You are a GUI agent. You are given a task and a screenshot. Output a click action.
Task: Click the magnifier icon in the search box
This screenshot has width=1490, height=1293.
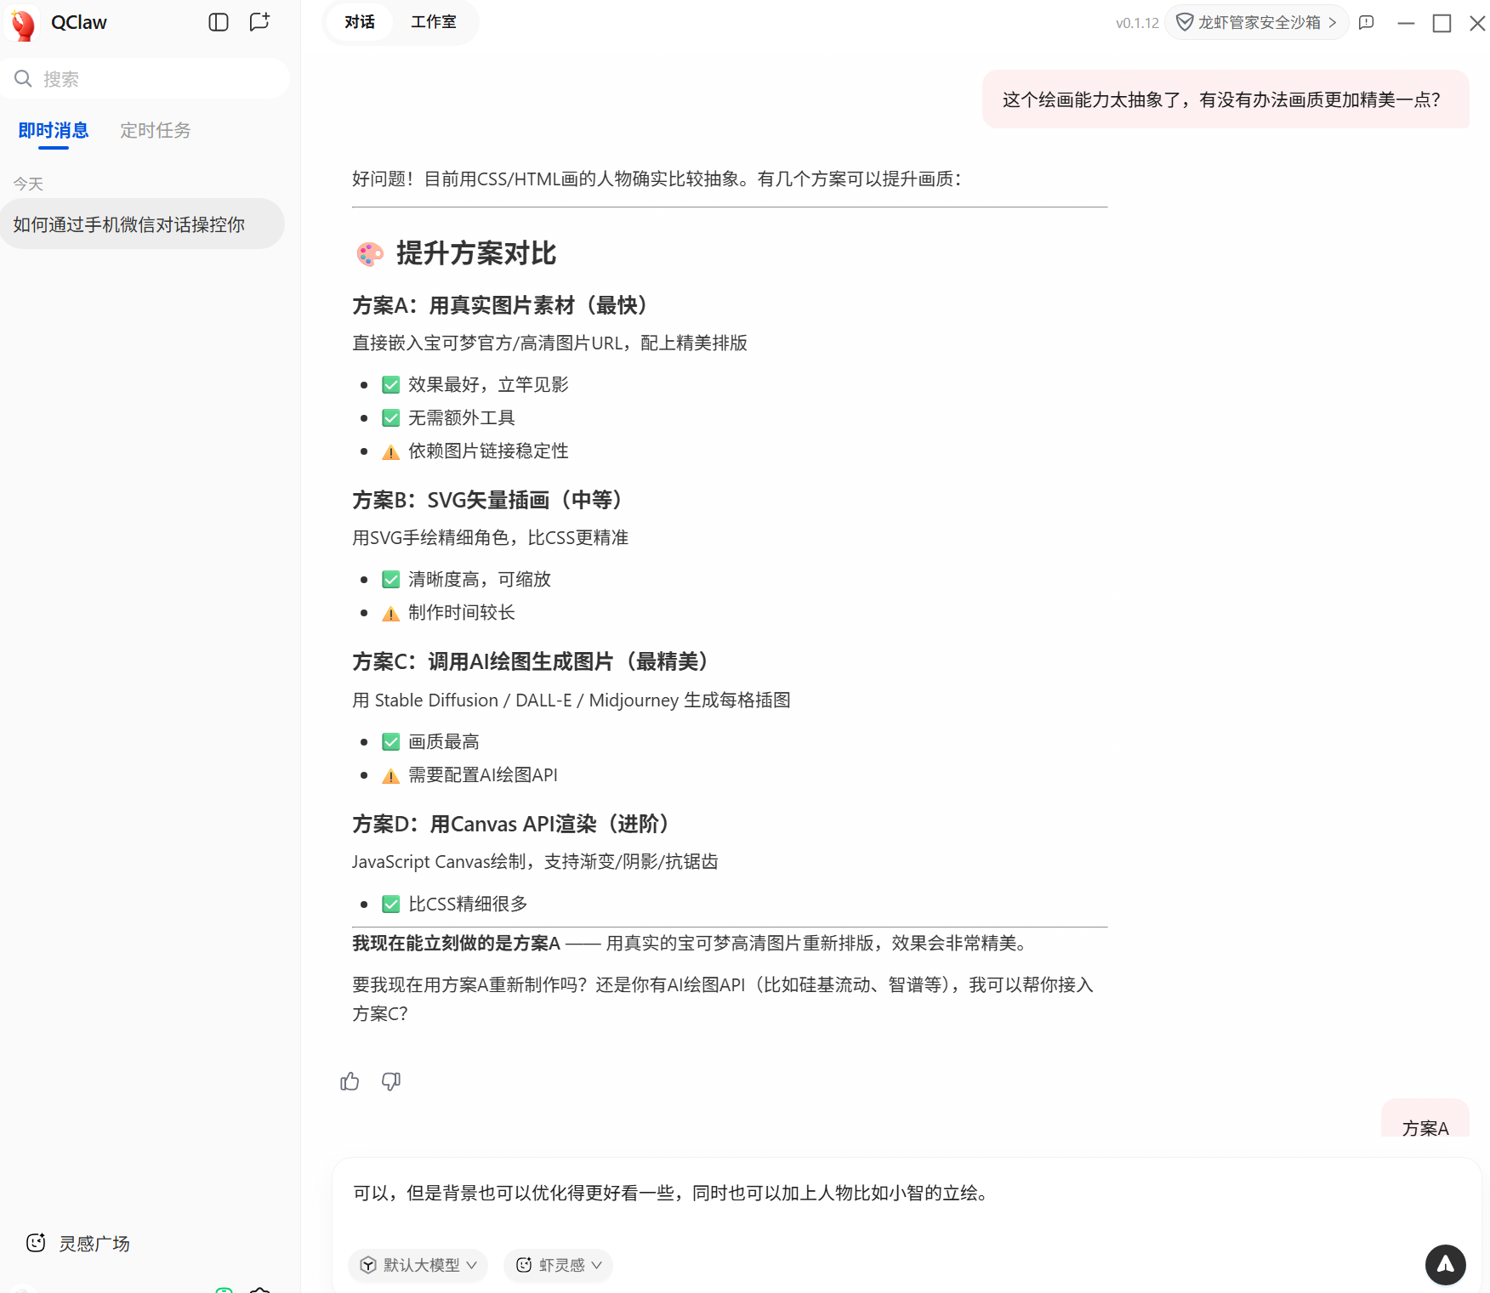click(23, 79)
